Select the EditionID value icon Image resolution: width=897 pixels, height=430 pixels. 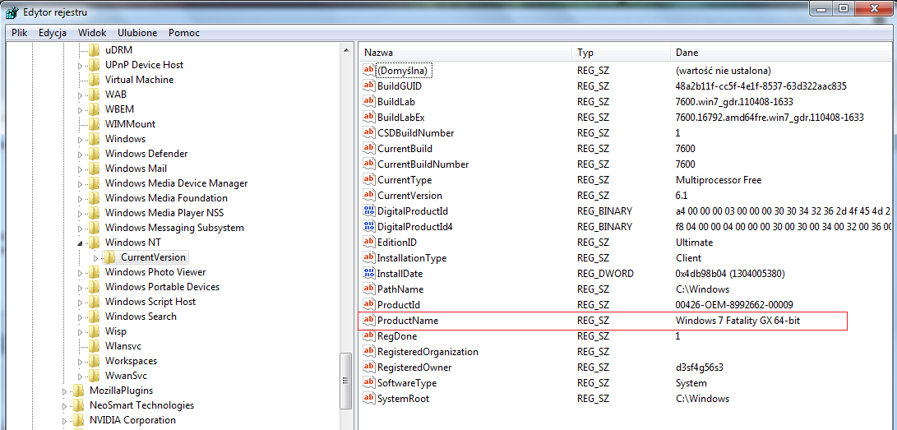click(x=369, y=243)
